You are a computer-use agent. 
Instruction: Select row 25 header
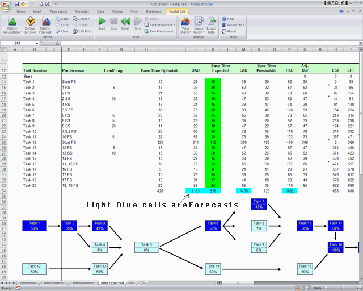(3, 142)
